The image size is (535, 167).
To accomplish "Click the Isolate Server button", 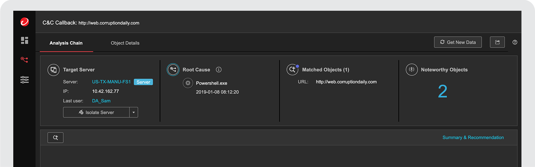I will tap(96, 112).
